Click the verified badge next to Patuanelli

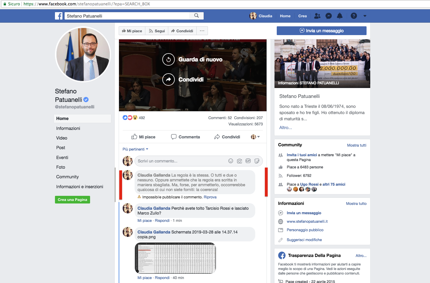pyautogui.click(x=86, y=100)
